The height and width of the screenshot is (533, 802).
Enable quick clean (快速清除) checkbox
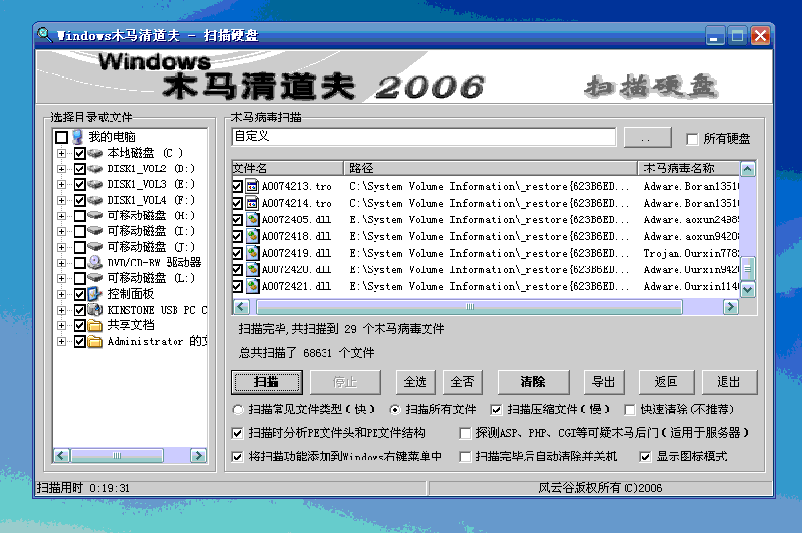[x=629, y=410]
